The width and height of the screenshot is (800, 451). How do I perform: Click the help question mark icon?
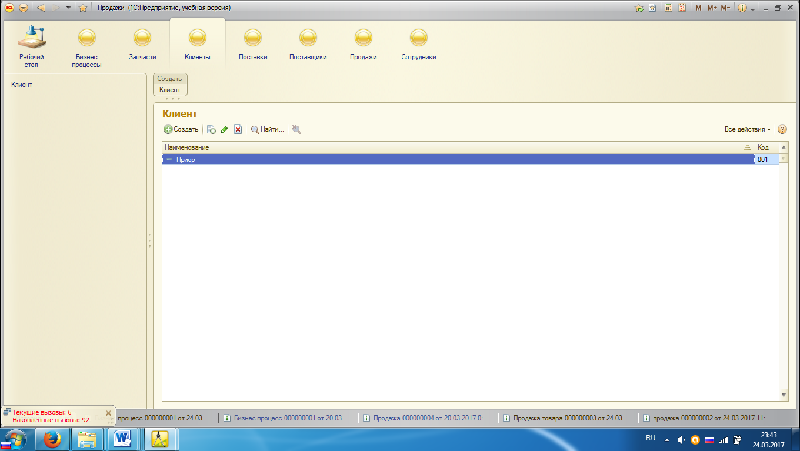(x=782, y=129)
